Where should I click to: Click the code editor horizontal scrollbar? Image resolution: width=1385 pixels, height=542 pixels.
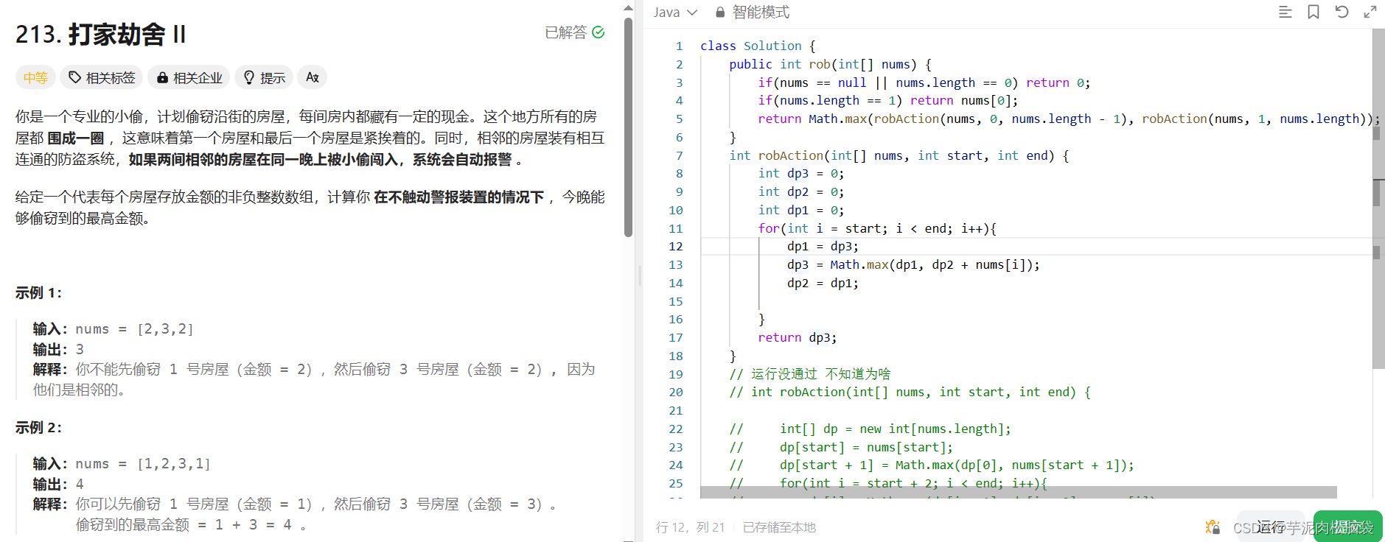pyautogui.click(x=1018, y=492)
